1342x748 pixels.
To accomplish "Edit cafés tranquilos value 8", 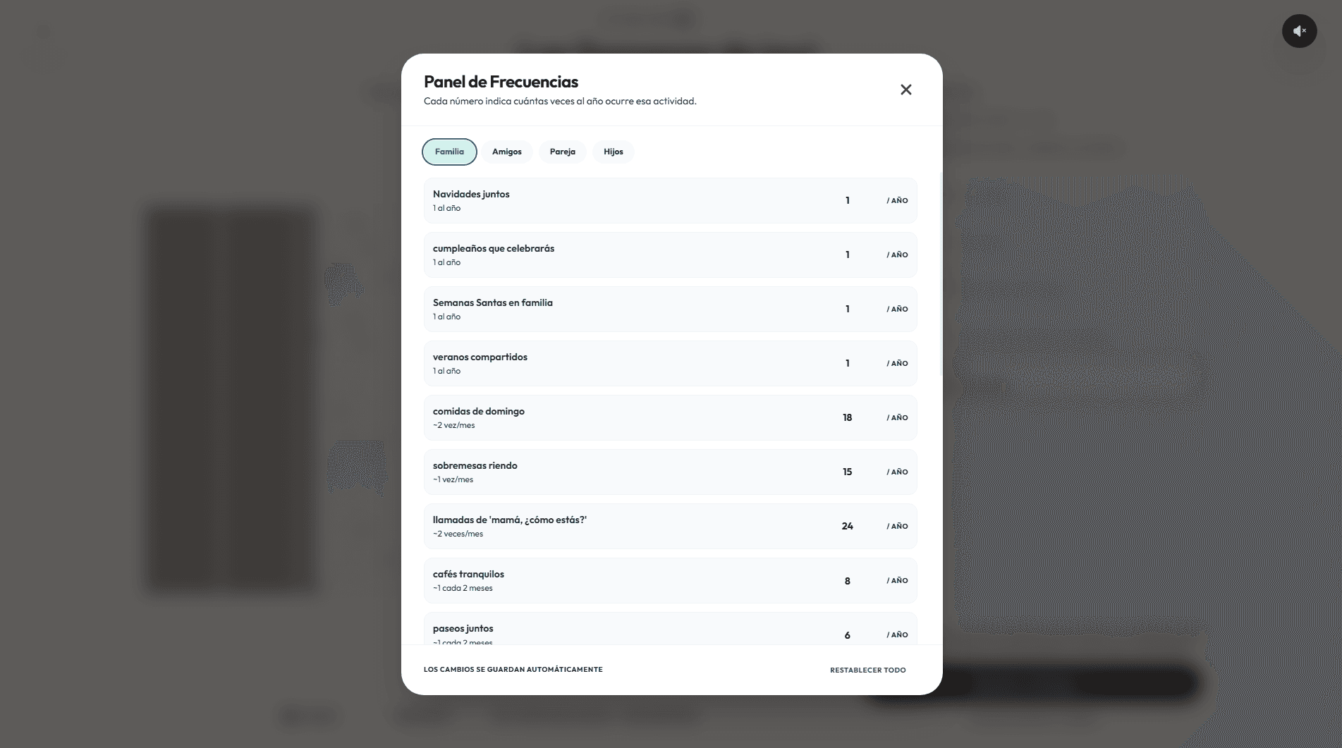I will [848, 581].
